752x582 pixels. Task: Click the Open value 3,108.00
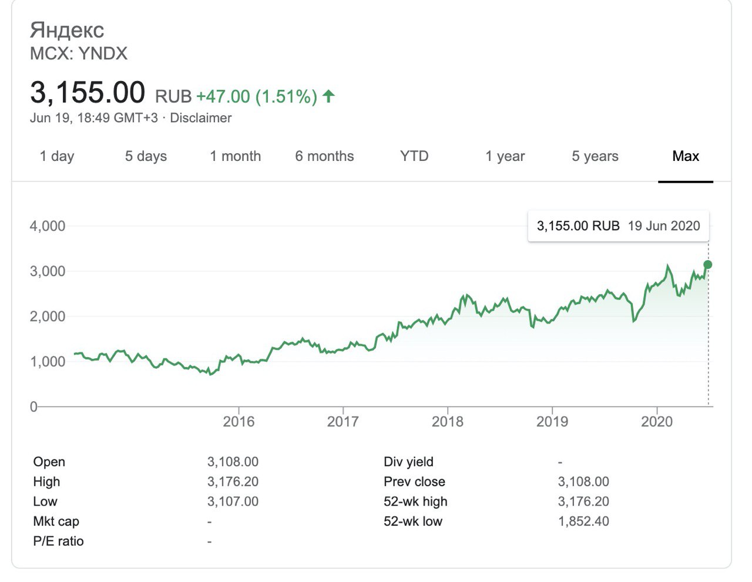(233, 462)
